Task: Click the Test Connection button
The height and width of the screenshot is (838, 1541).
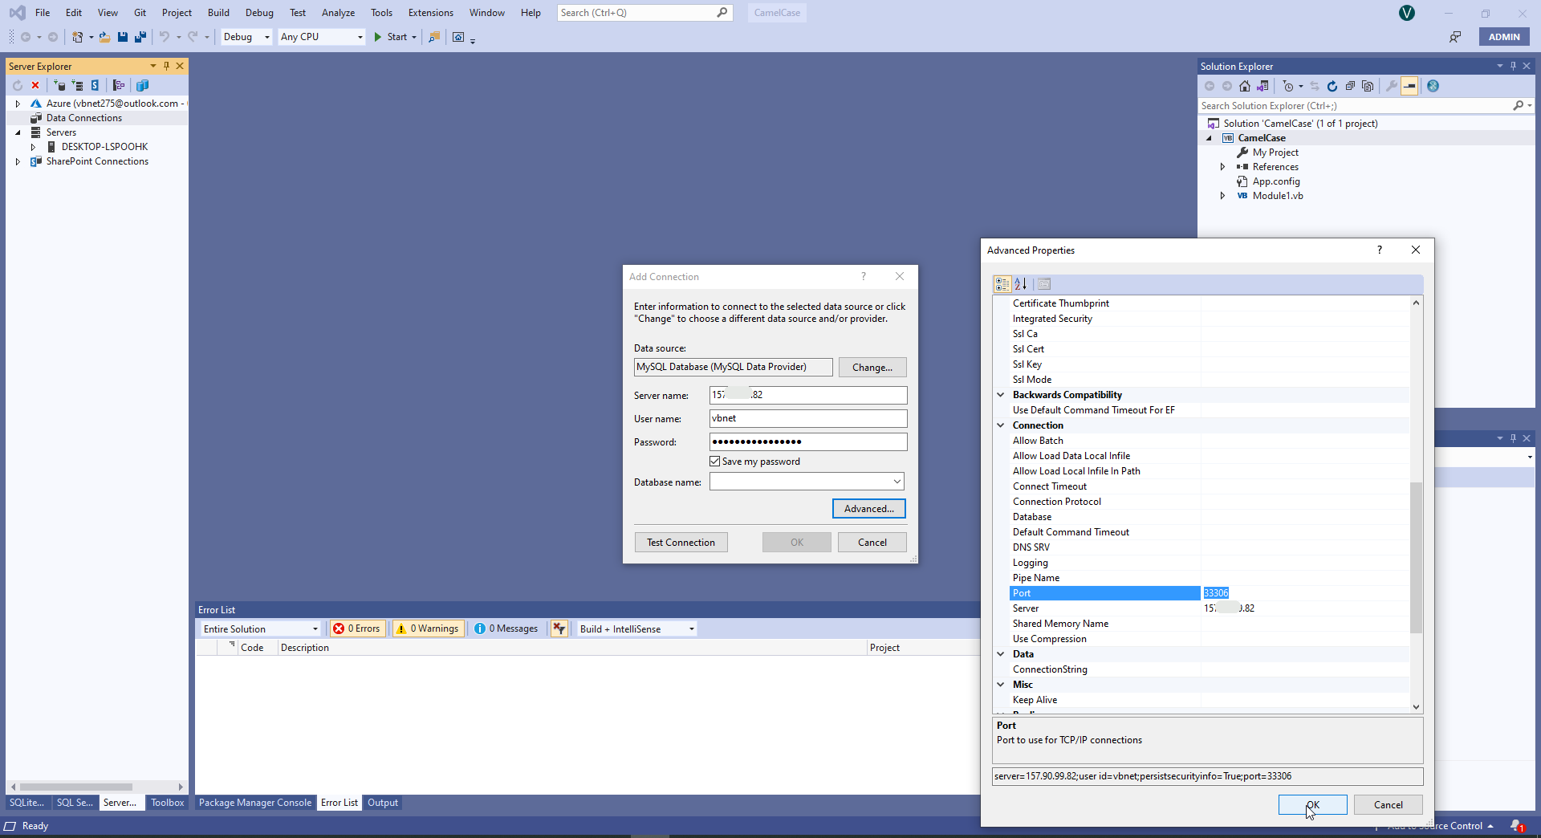Action: (681, 543)
